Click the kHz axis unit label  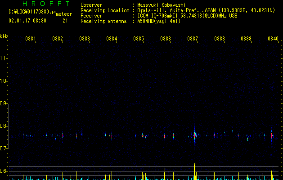[x=4, y=36]
